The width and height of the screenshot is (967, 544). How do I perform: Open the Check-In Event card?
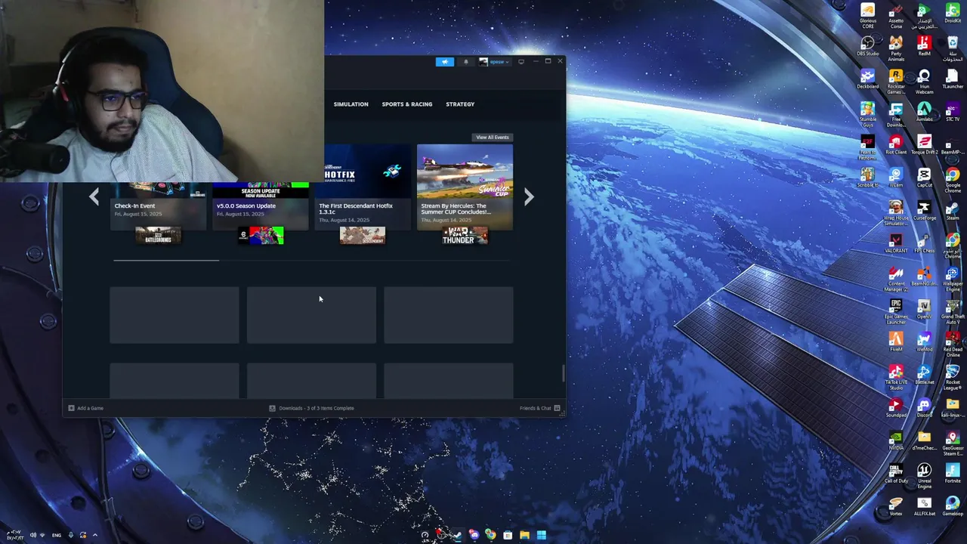[158, 206]
